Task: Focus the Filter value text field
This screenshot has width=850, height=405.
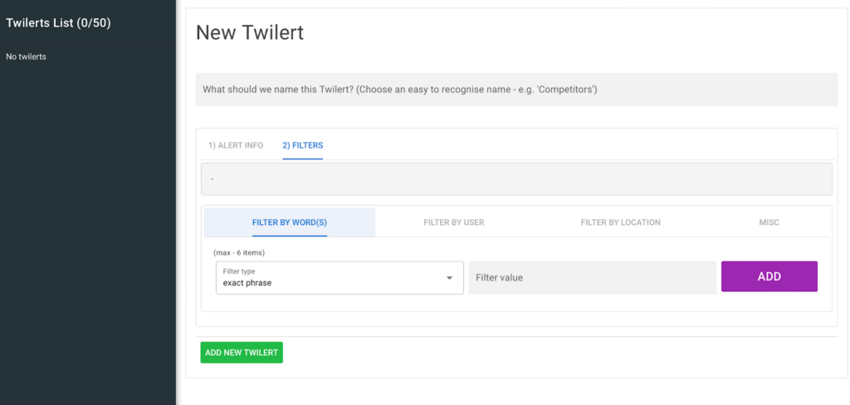Action: [592, 278]
